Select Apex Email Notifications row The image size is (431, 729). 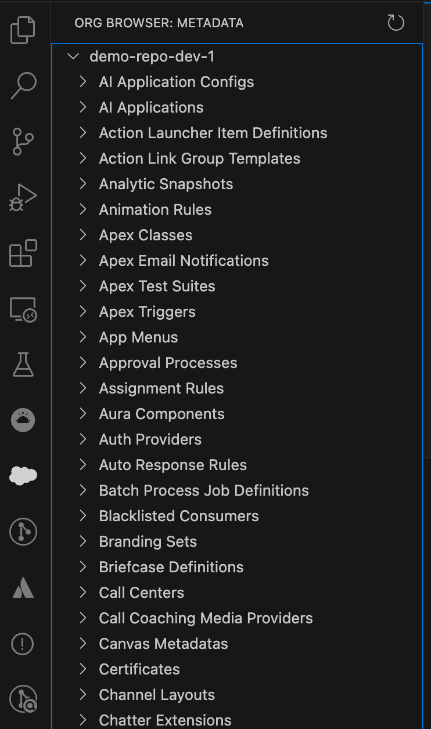click(x=237, y=261)
